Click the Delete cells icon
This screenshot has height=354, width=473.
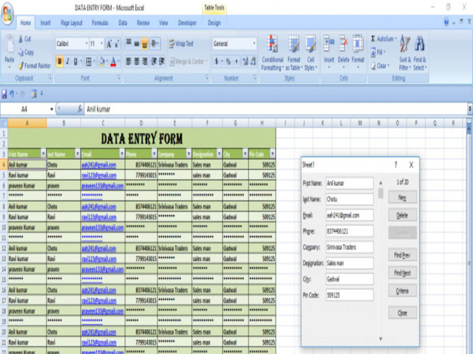(343, 44)
